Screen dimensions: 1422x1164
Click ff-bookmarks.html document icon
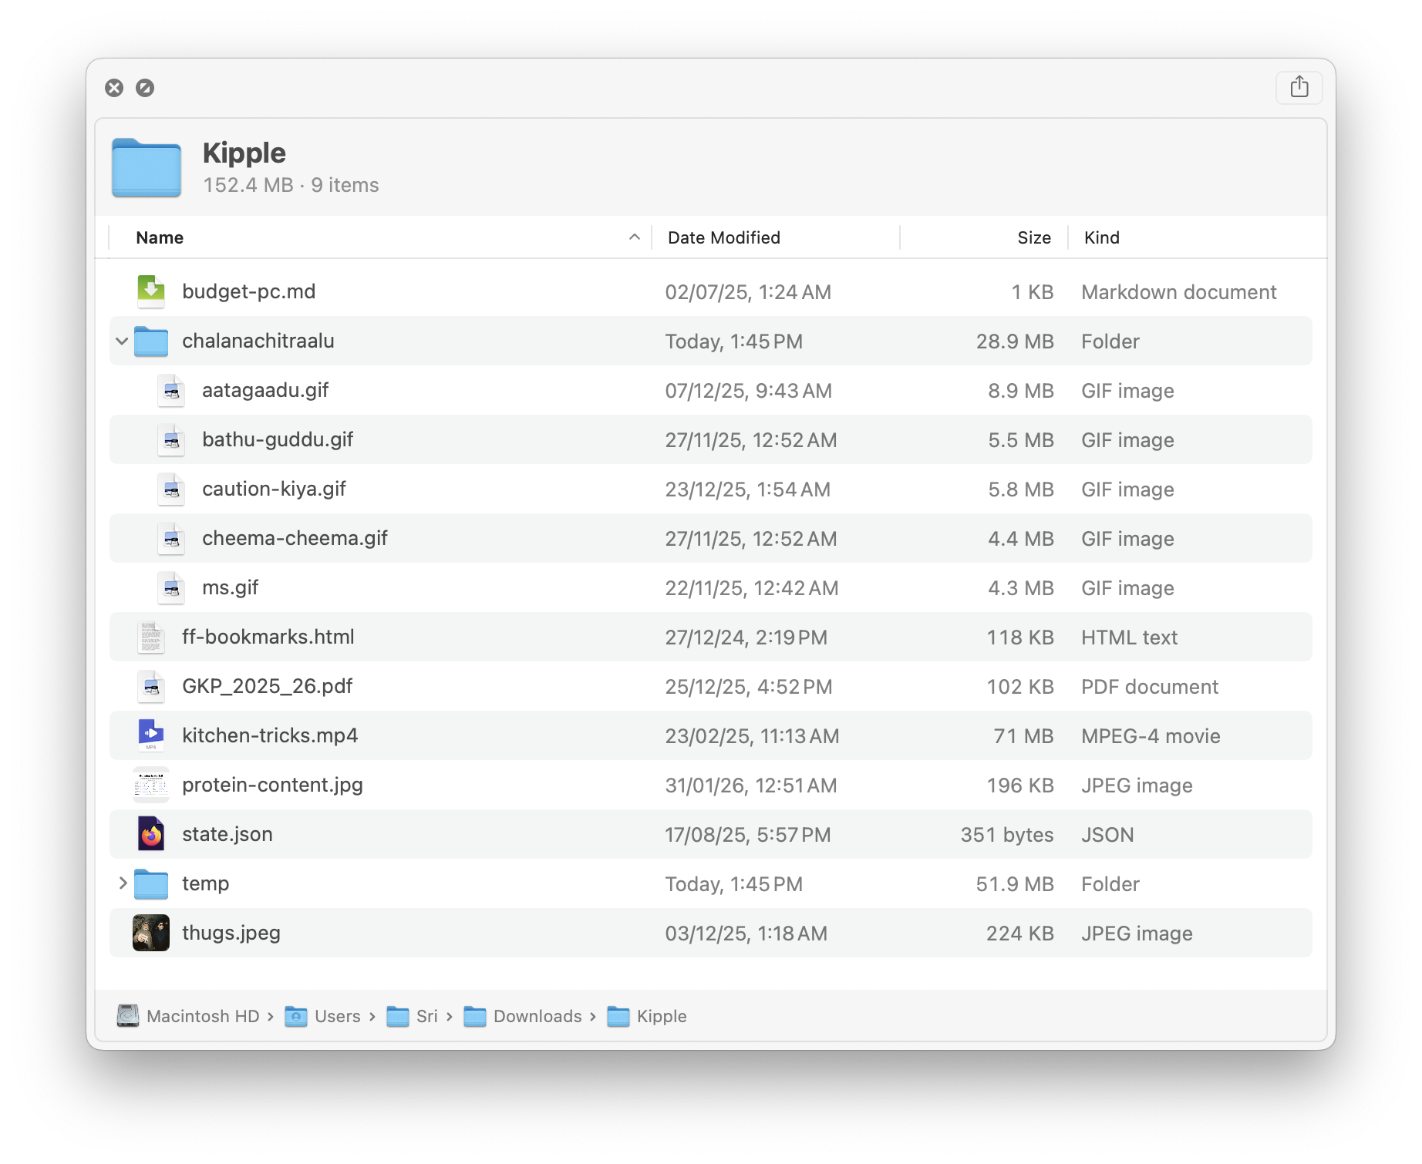tap(151, 637)
